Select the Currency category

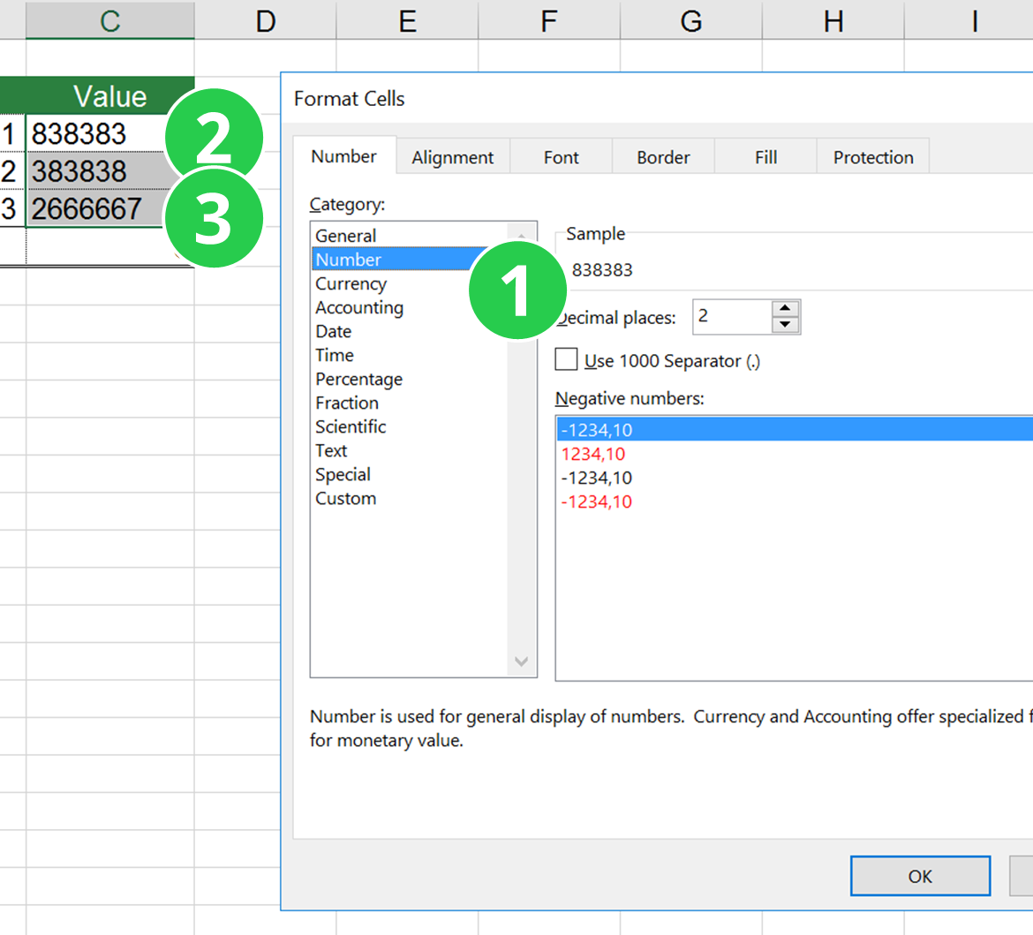pyautogui.click(x=351, y=283)
